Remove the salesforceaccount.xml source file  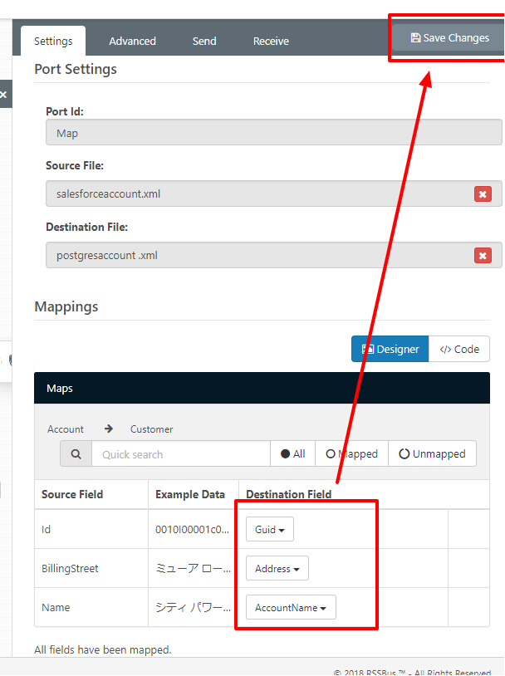(x=483, y=194)
